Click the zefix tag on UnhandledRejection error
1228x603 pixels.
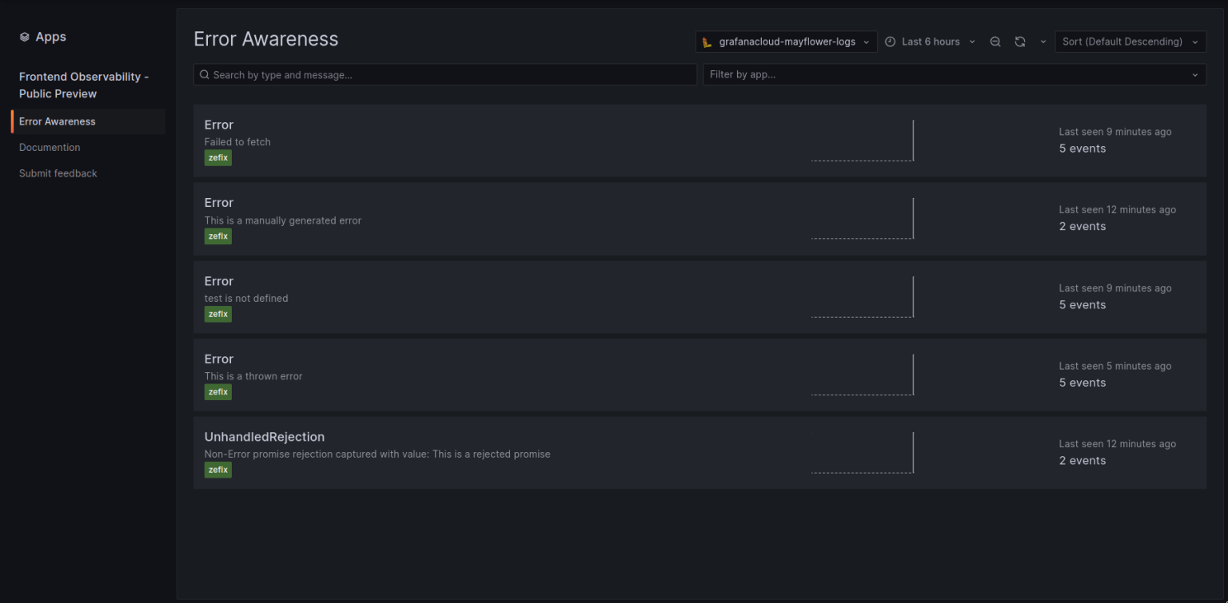[x=217, y=470]
